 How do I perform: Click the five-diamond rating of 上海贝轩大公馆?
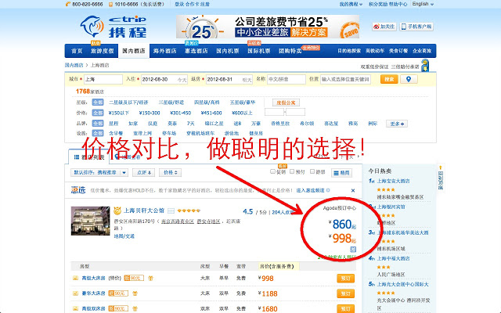click(189, 210)
